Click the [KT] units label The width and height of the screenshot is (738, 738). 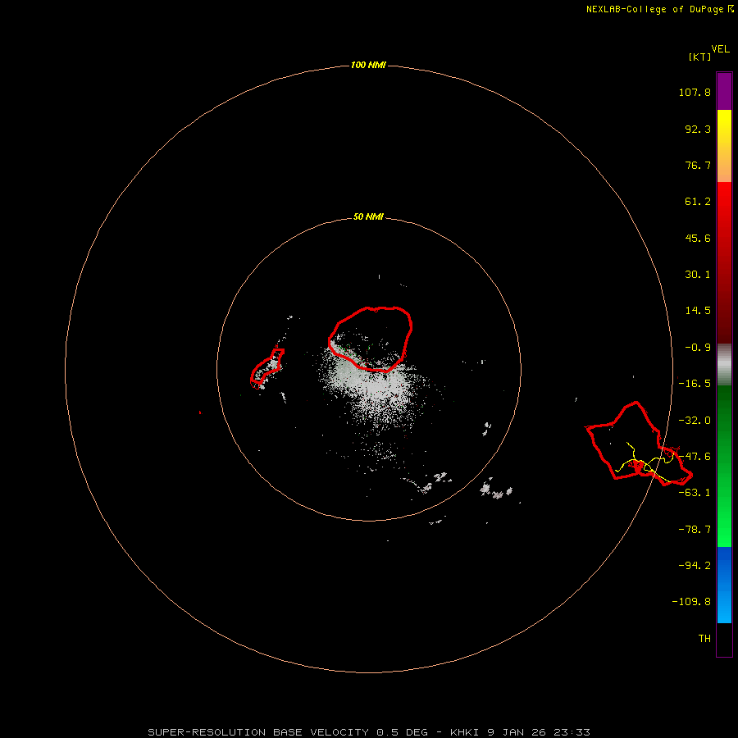pos(699,57)
